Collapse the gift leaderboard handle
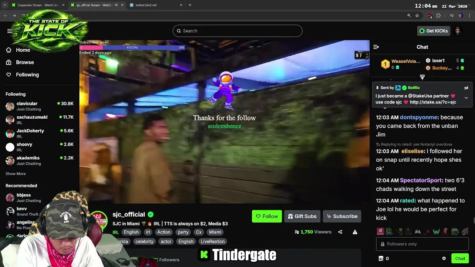The height and width of the screenshot is (267, 475). coord(422,77)
